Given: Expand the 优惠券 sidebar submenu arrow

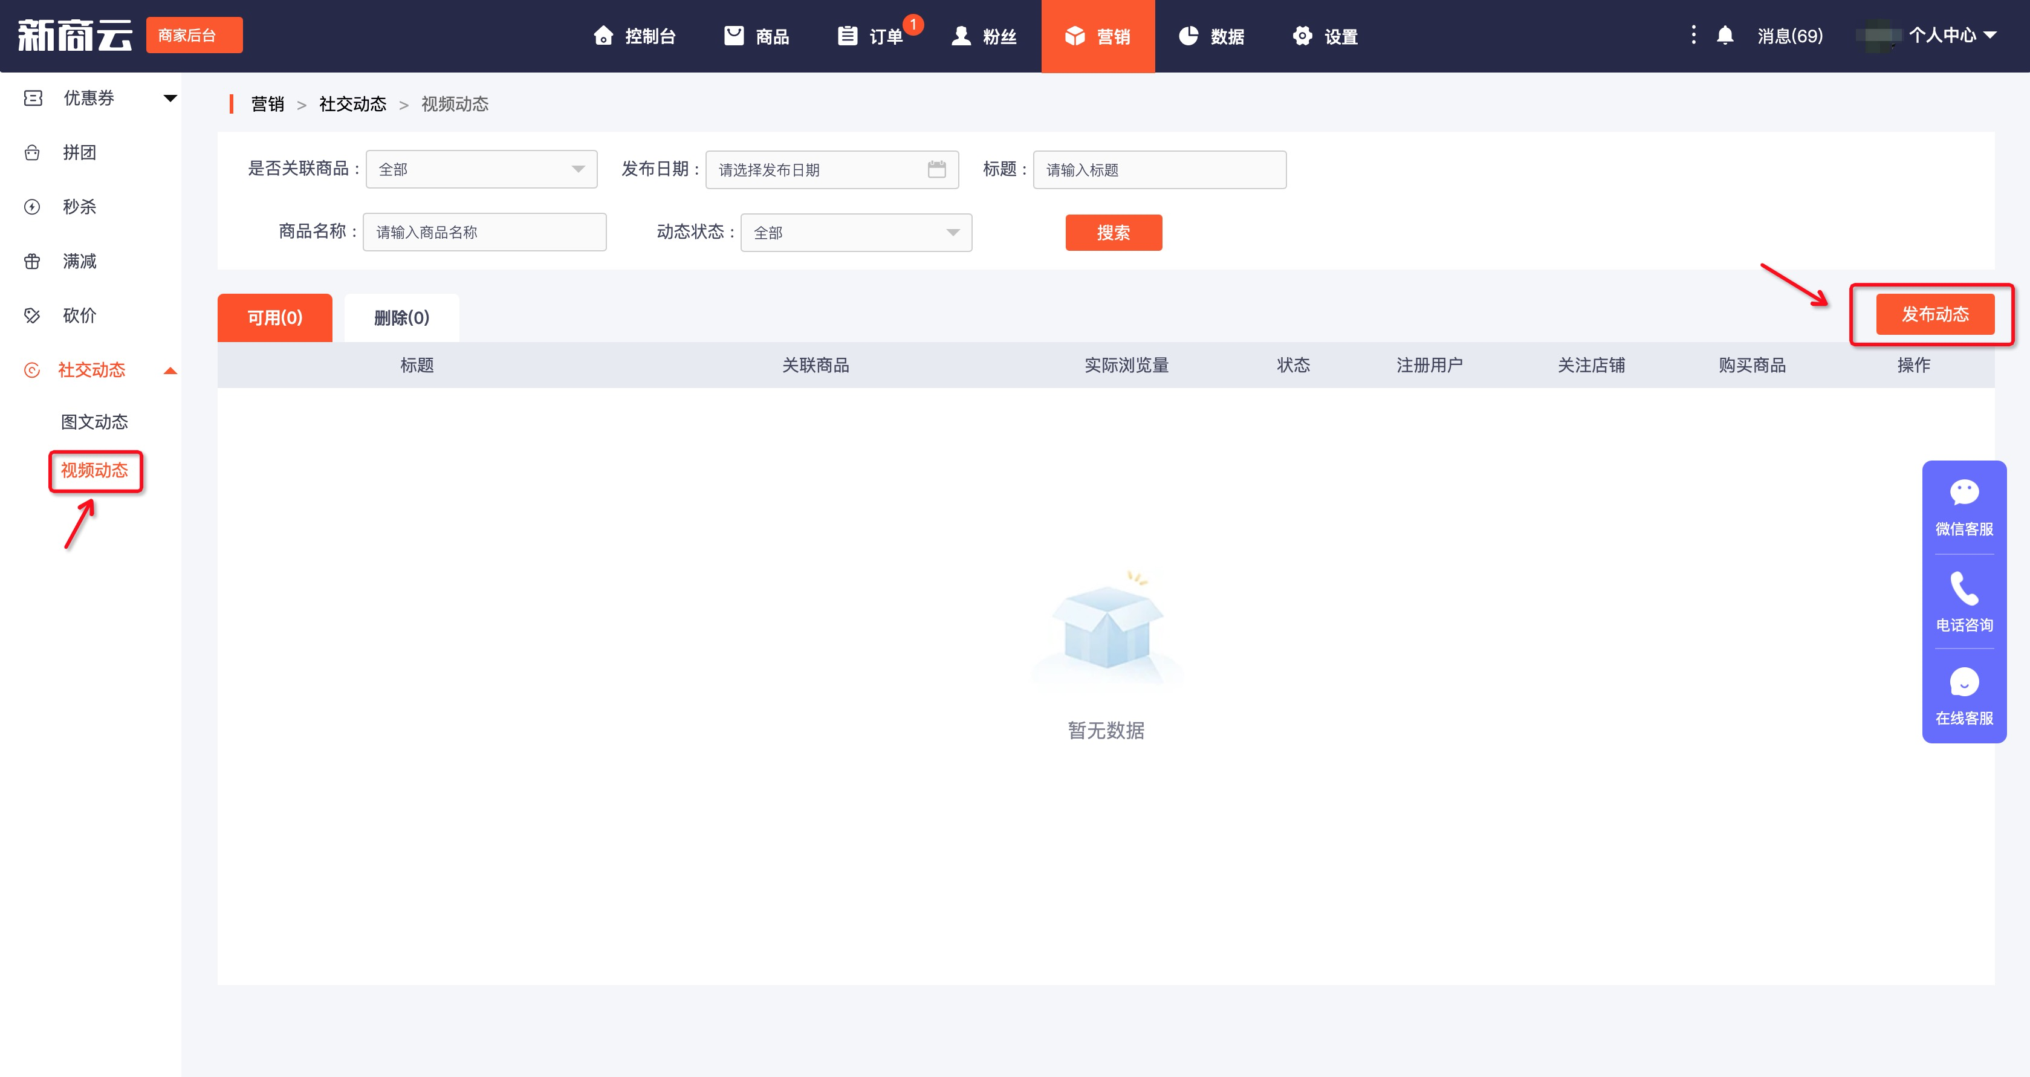Looking at the screenshot, I should click(169, 99).
